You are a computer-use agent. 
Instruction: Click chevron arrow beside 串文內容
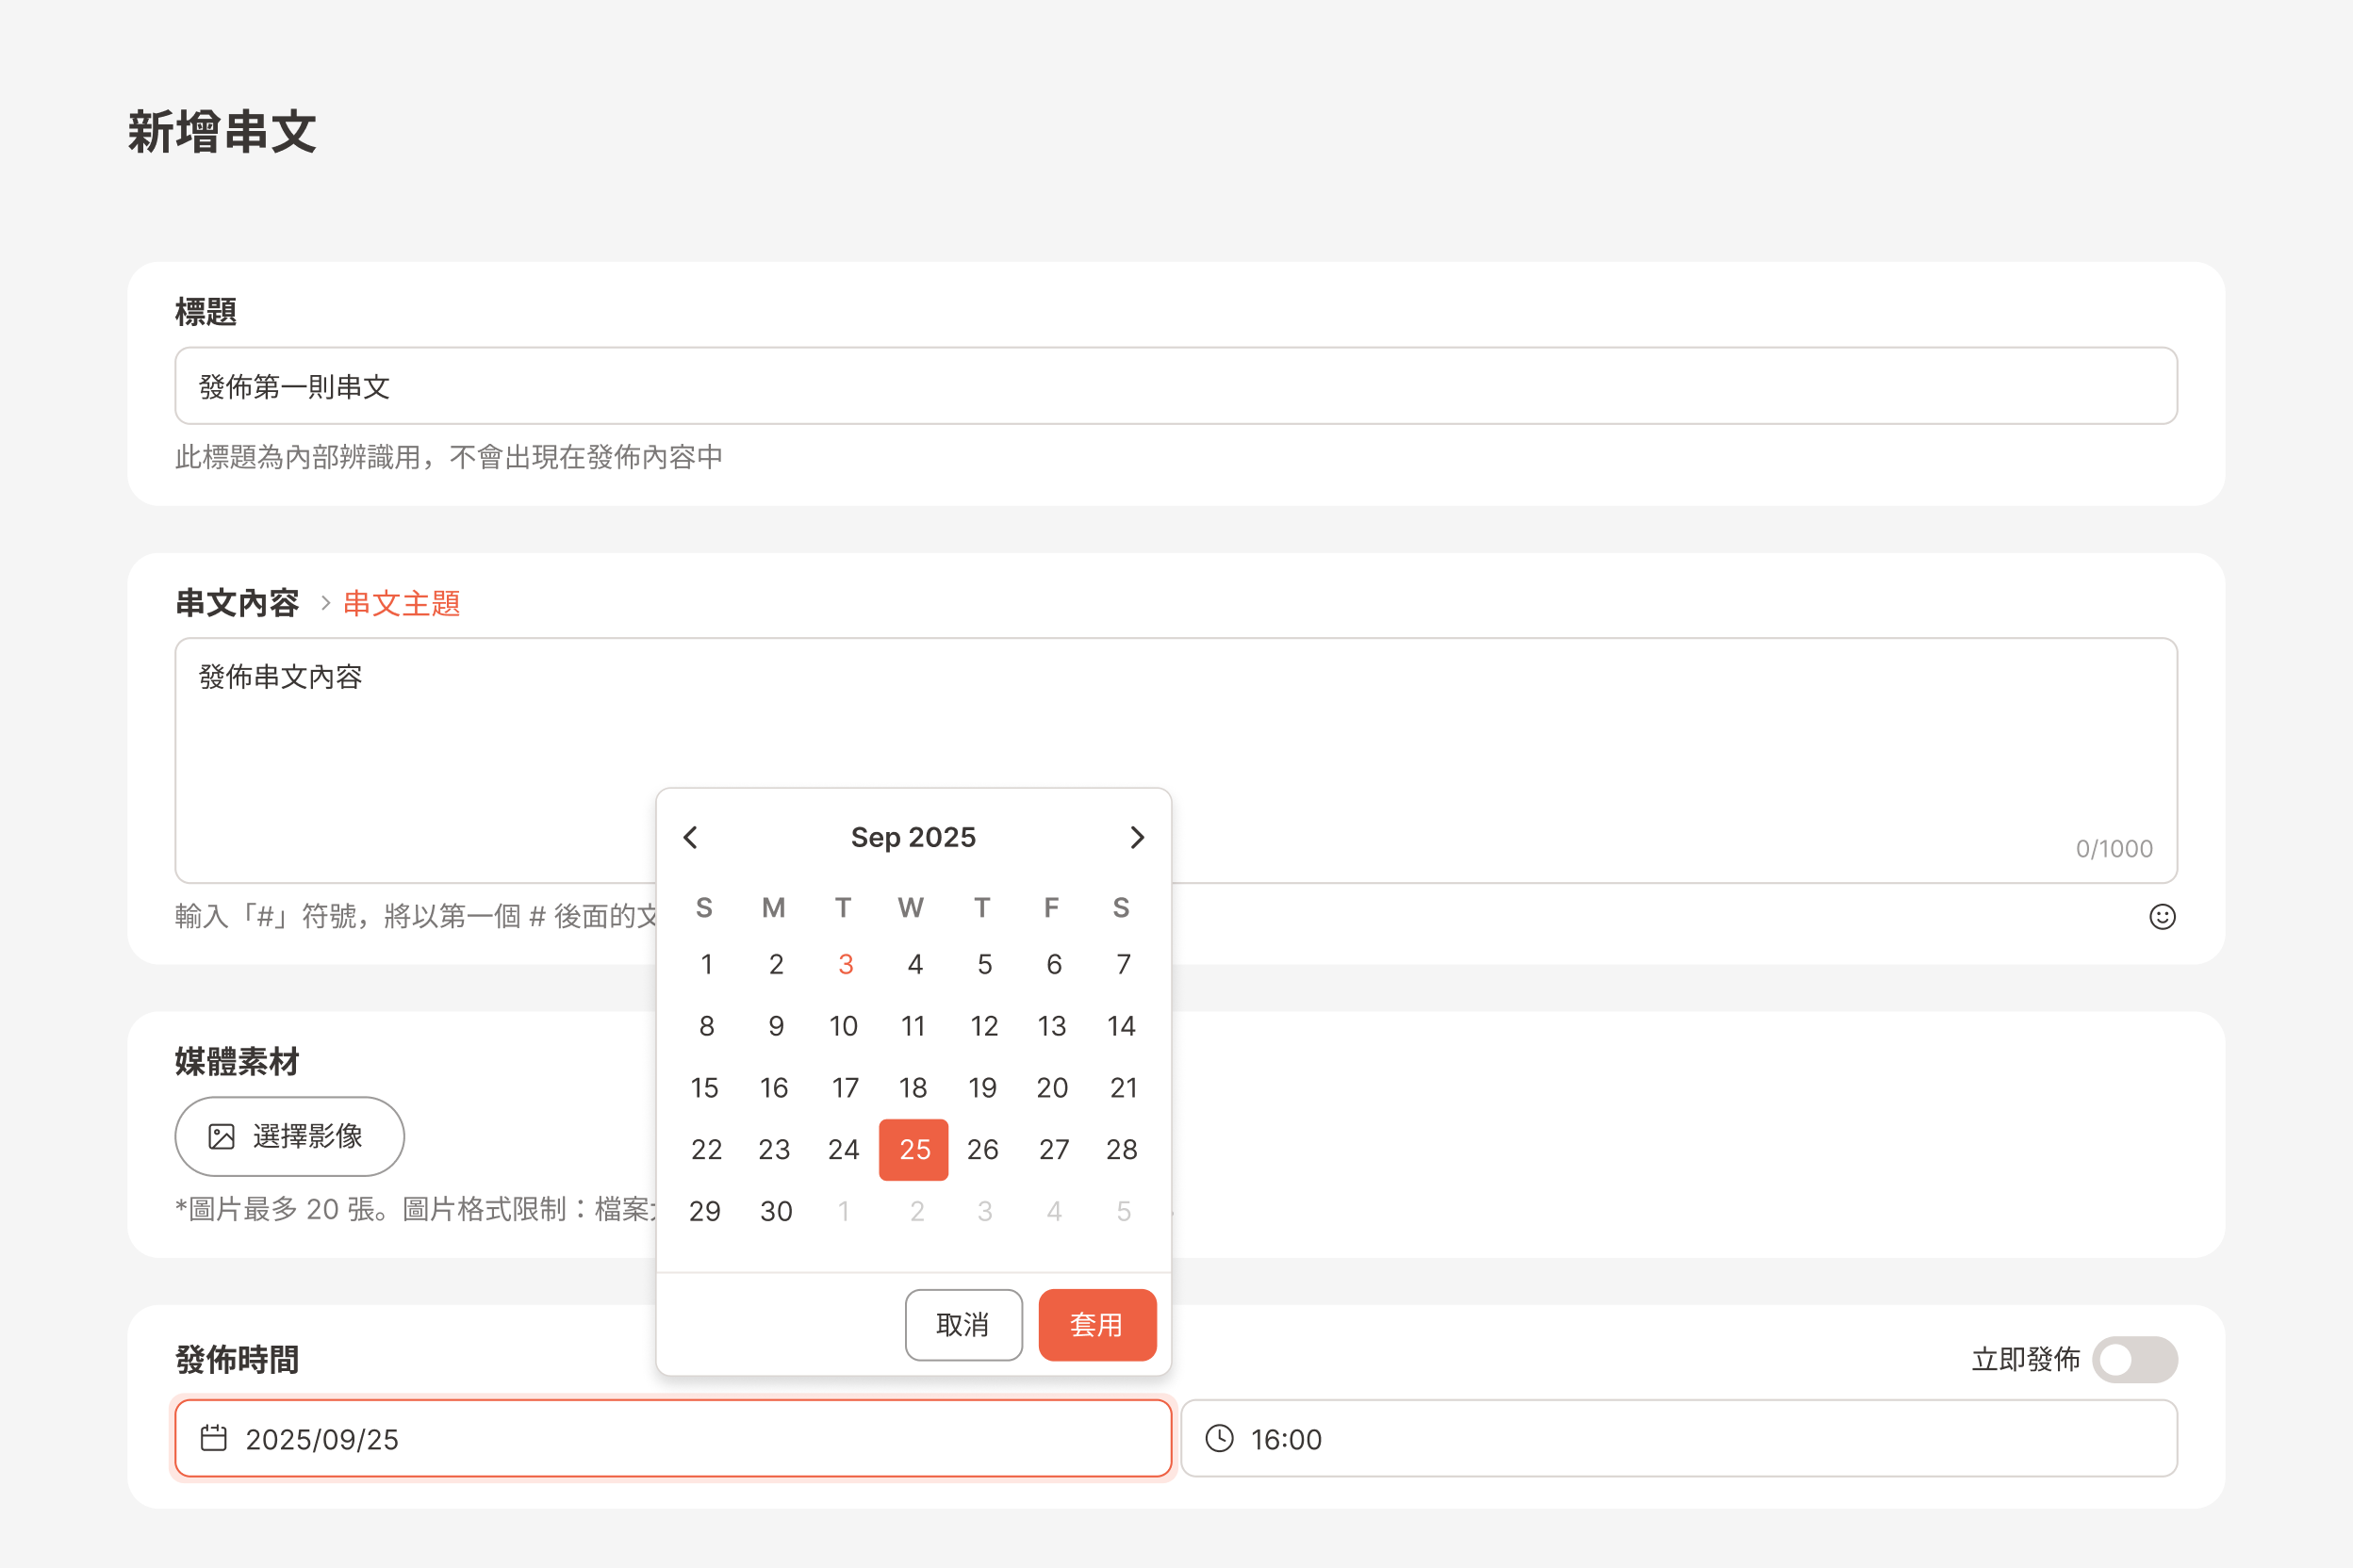pyautogui.click(x=325, y=603)
